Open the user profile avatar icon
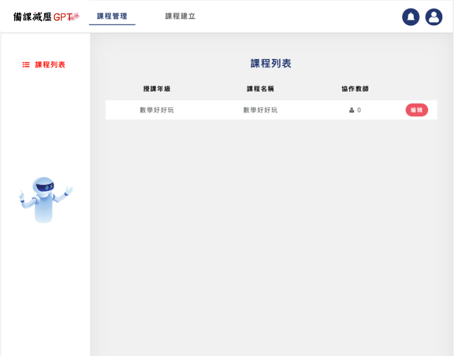Image resolution: width=454 pixels, height=356 pixels. 434,17
